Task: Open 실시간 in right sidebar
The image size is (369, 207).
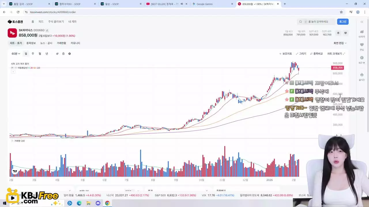Action: coord(362,77)
